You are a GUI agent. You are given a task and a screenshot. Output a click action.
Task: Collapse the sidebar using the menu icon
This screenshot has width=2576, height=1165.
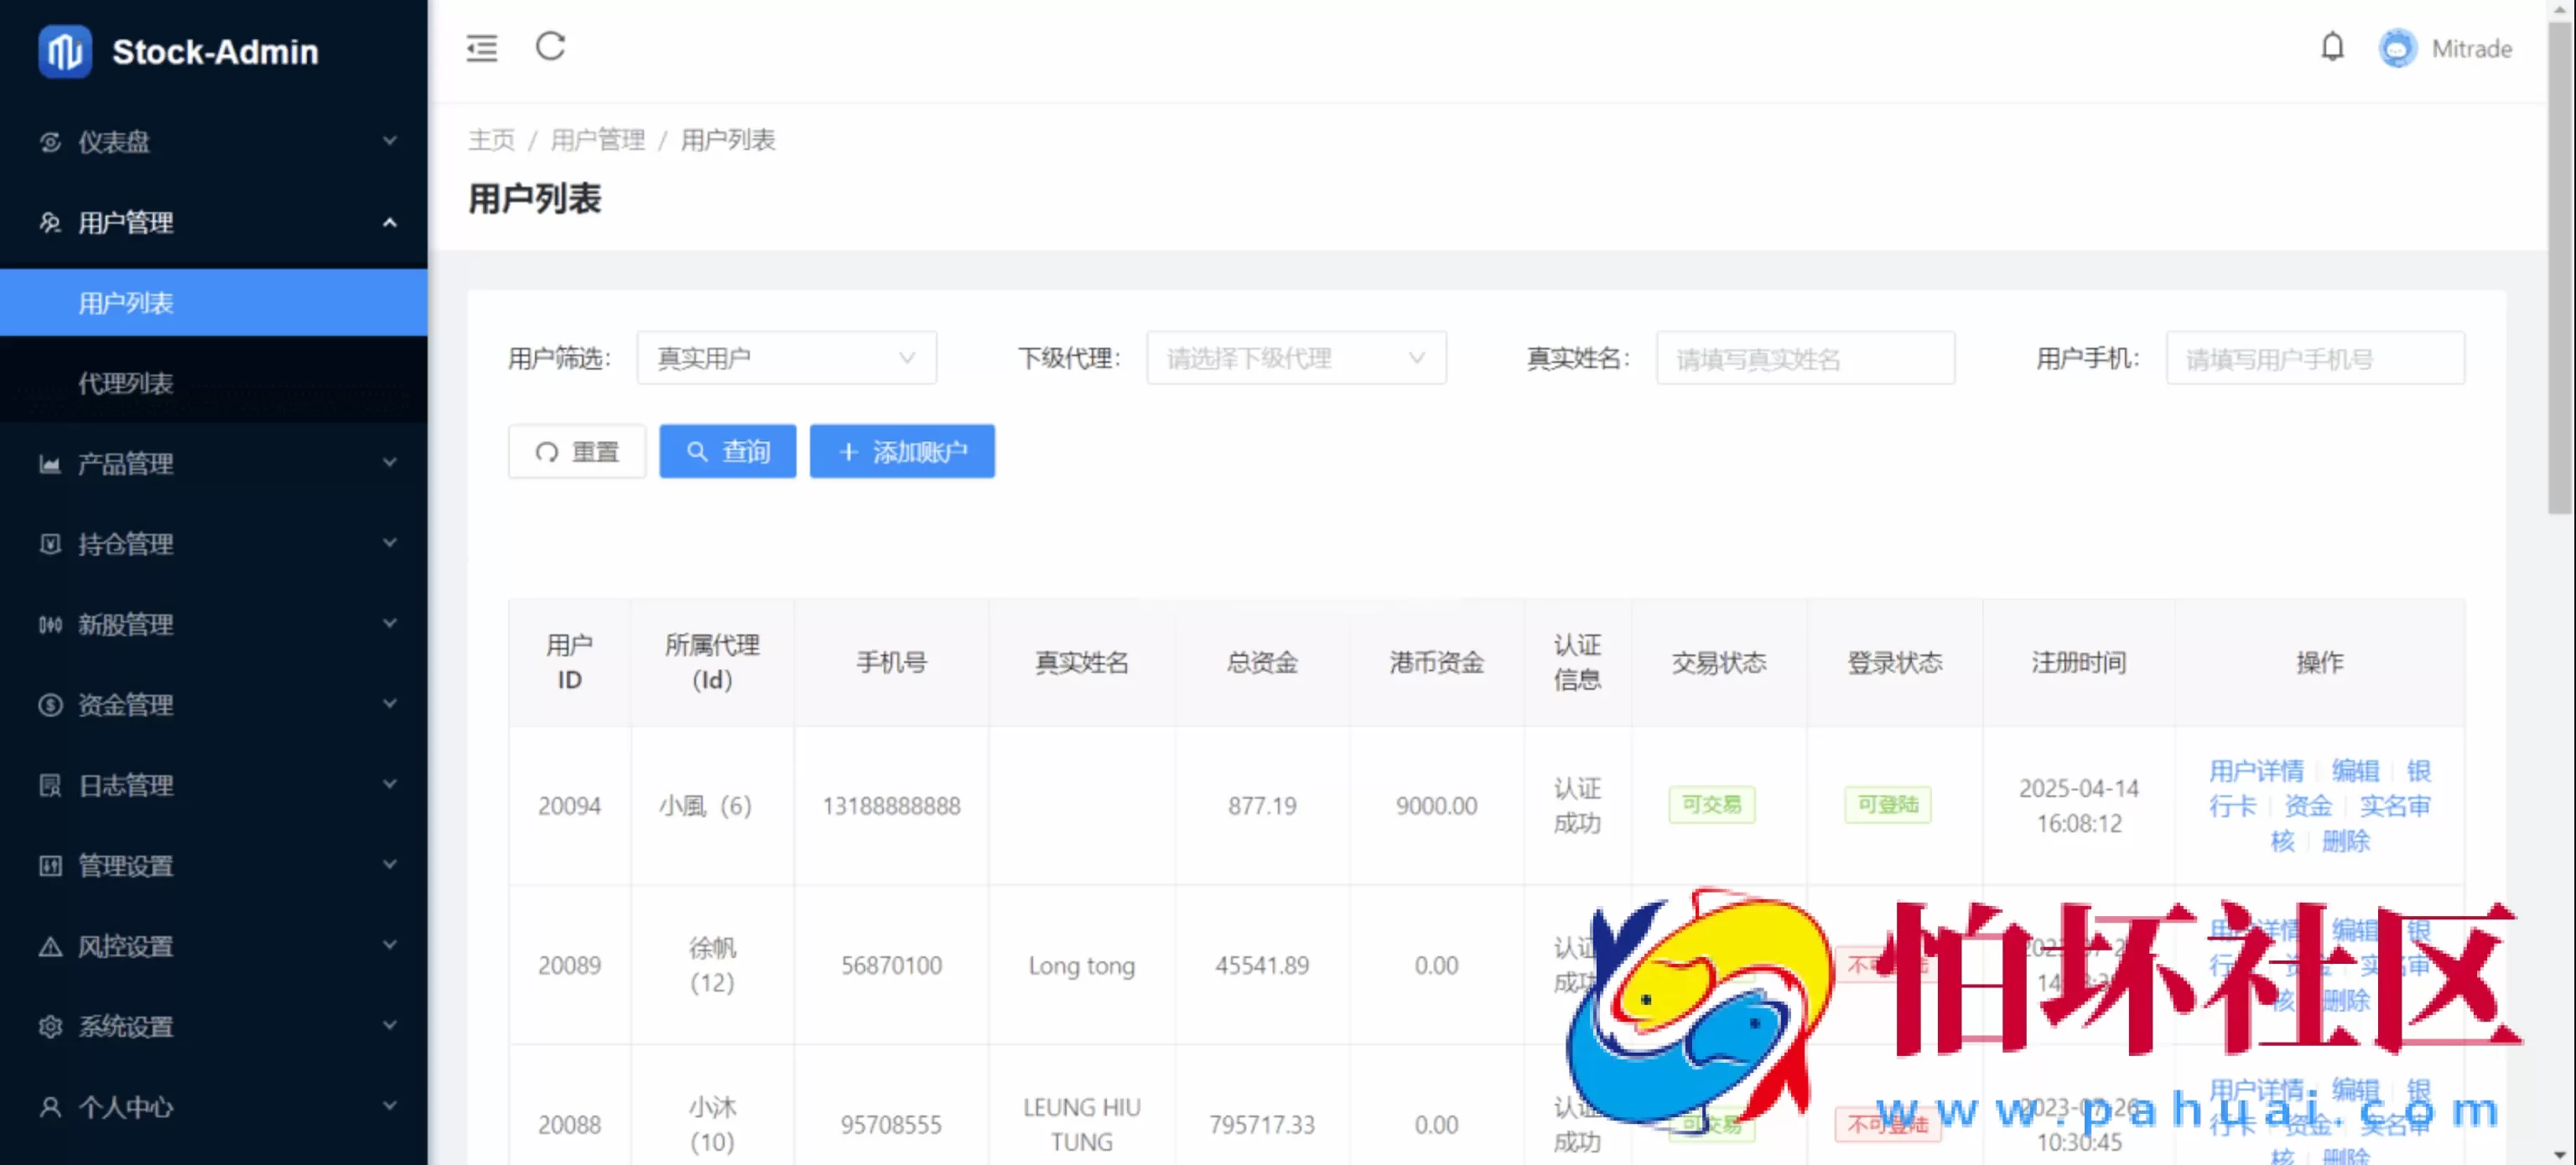pyautogui.click(x=481, y=47)
